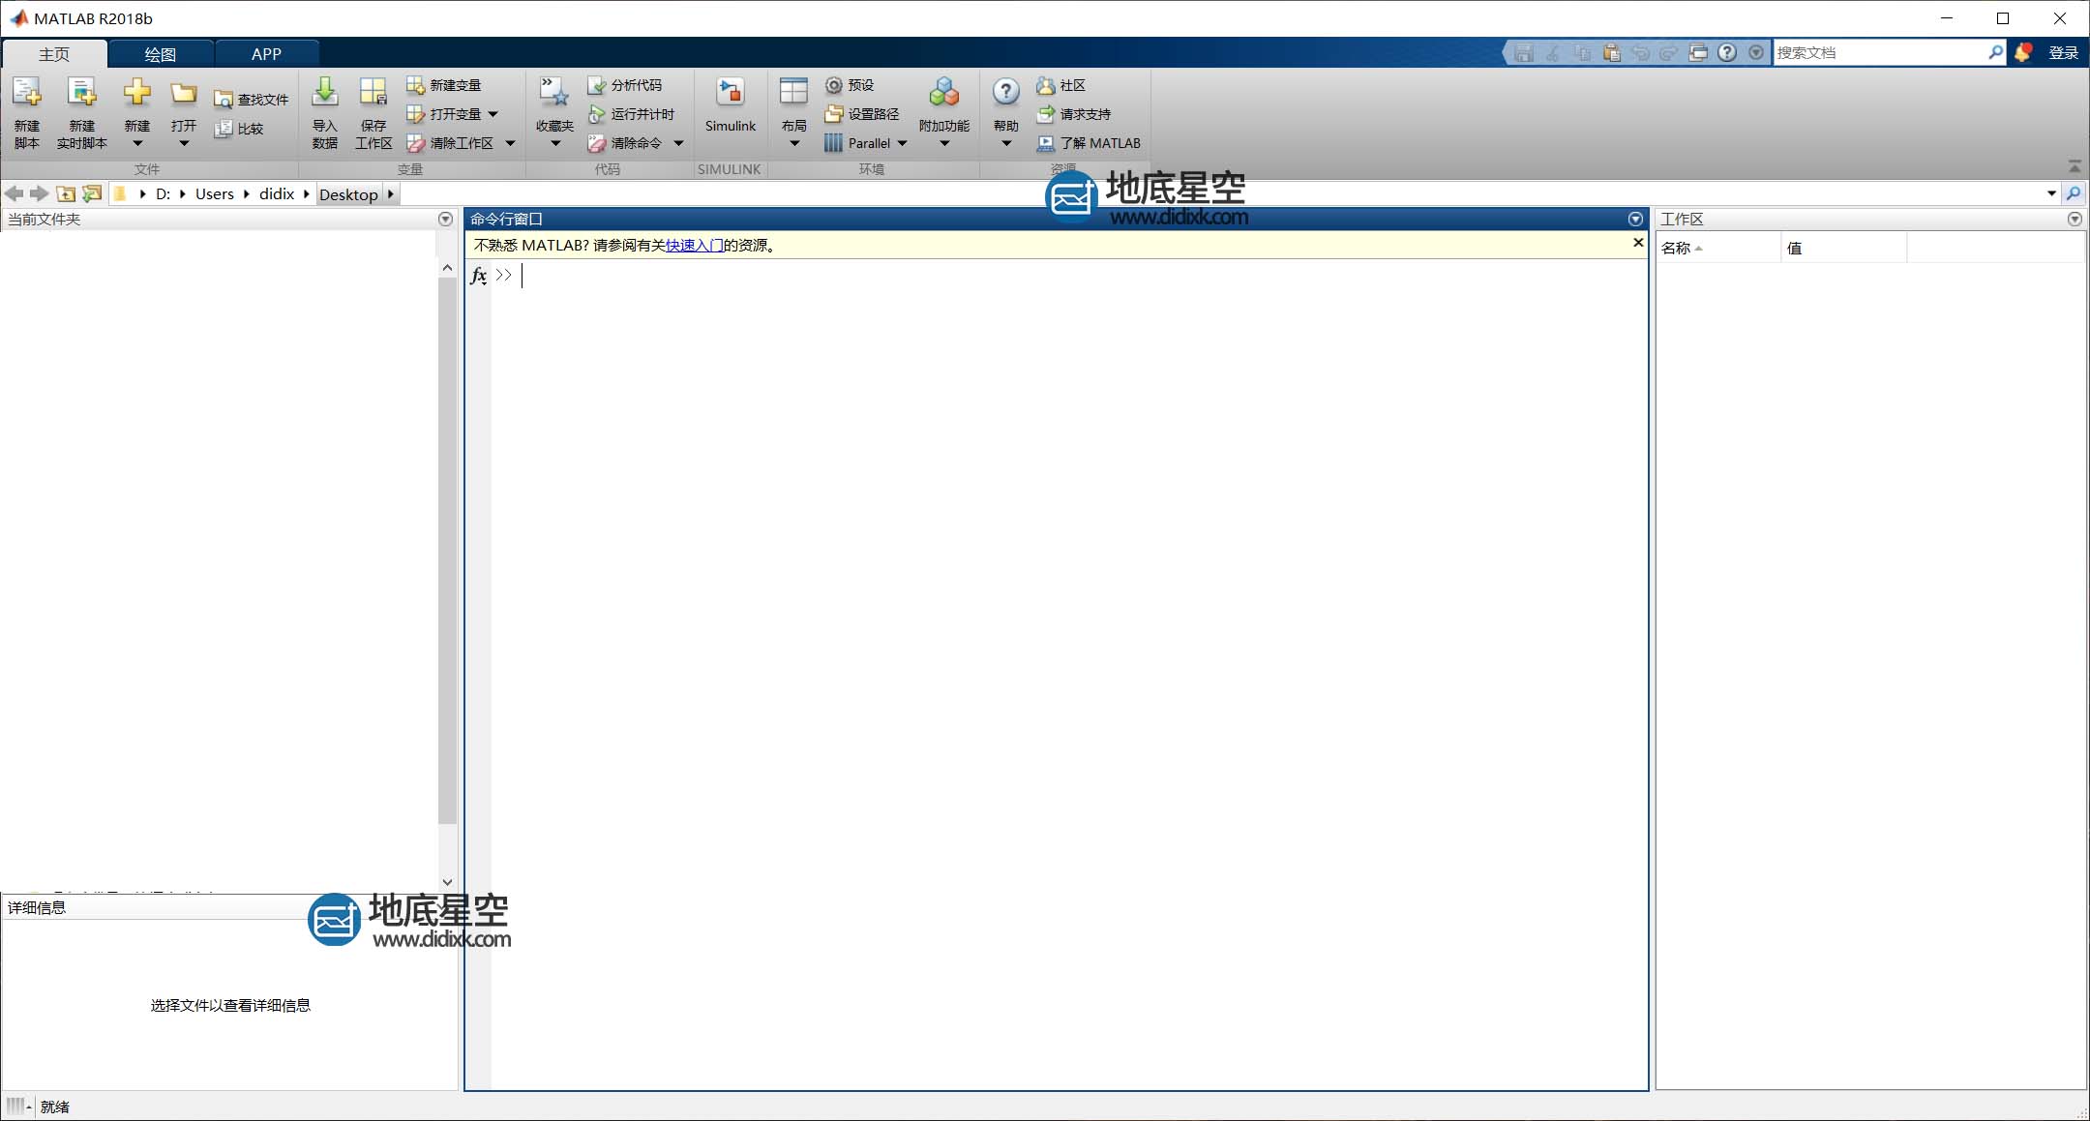The height and width of the screenshot is (1121, 2090).
Task: Click Desktop in the path bar
Action: coord(348,194)
